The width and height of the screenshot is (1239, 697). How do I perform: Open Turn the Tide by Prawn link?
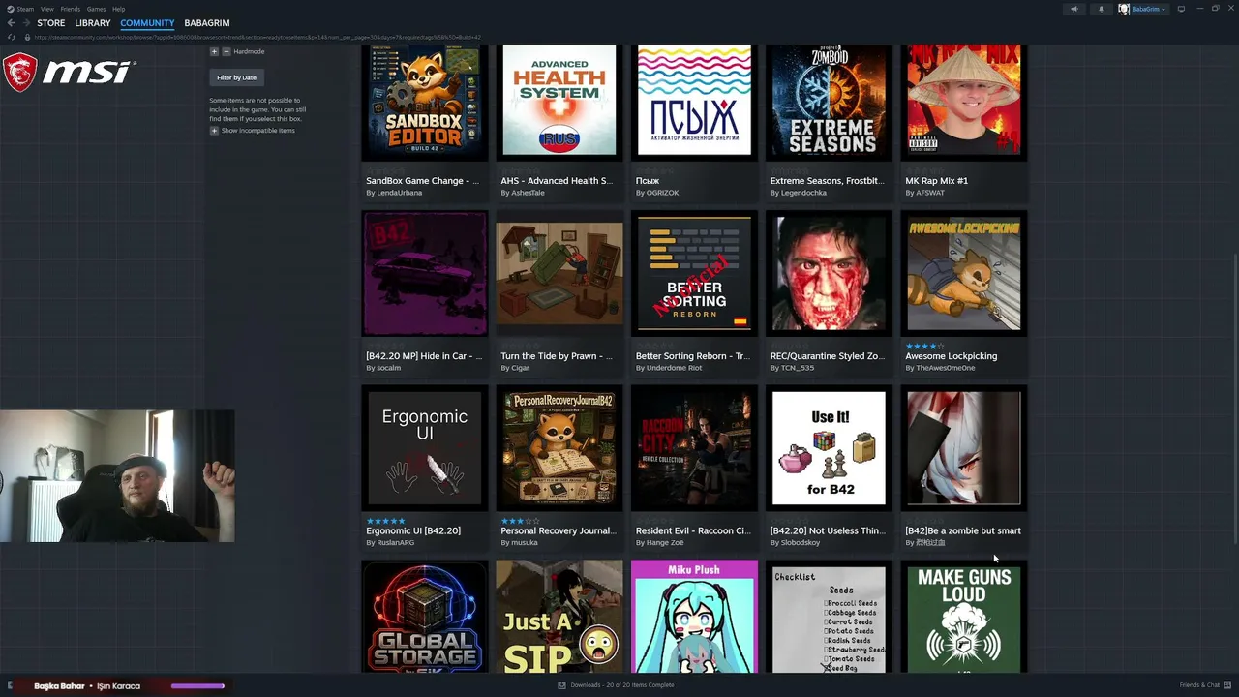click(557, 356)
